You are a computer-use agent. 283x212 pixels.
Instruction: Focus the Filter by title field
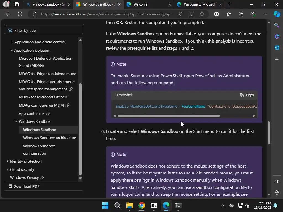click(x=44, y=30)
